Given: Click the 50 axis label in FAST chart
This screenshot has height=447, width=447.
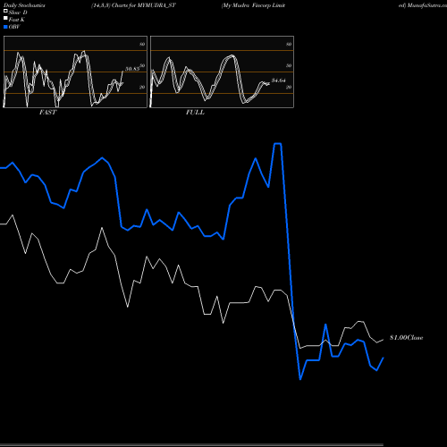Looking at the screenshot, I should tap(142, 65).
